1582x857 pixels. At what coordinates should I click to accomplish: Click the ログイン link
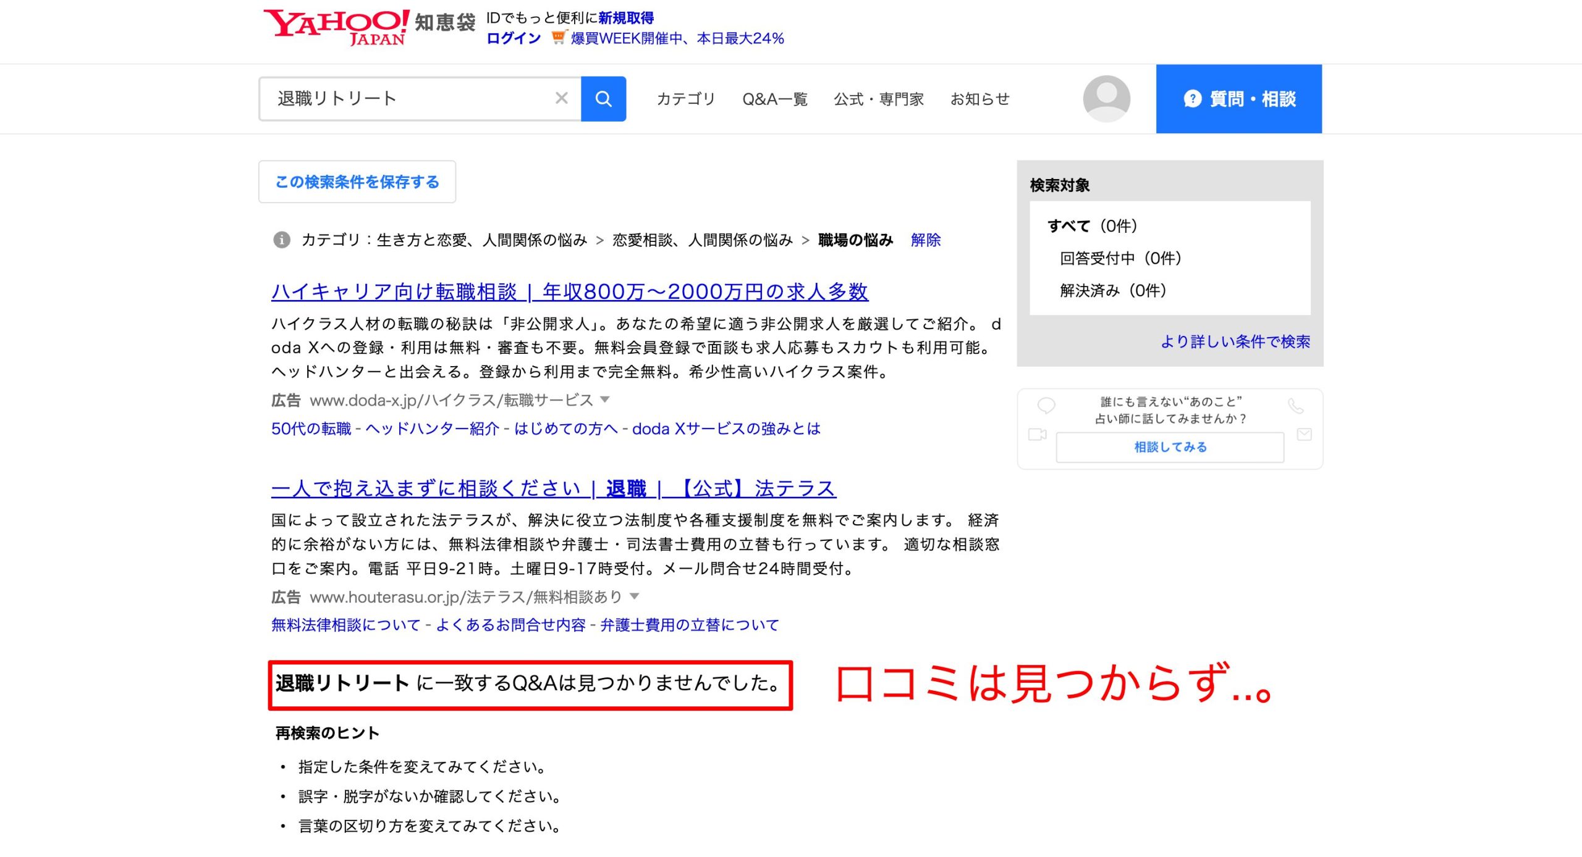514,38
